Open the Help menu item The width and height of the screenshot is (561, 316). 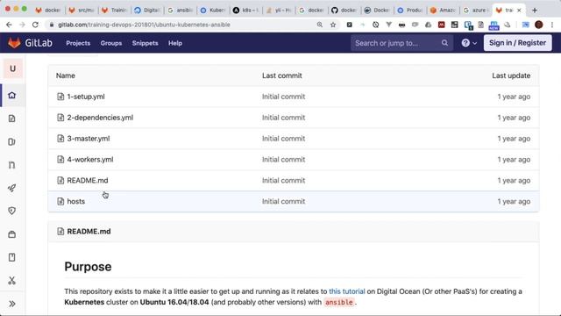[x=175, y=43]
